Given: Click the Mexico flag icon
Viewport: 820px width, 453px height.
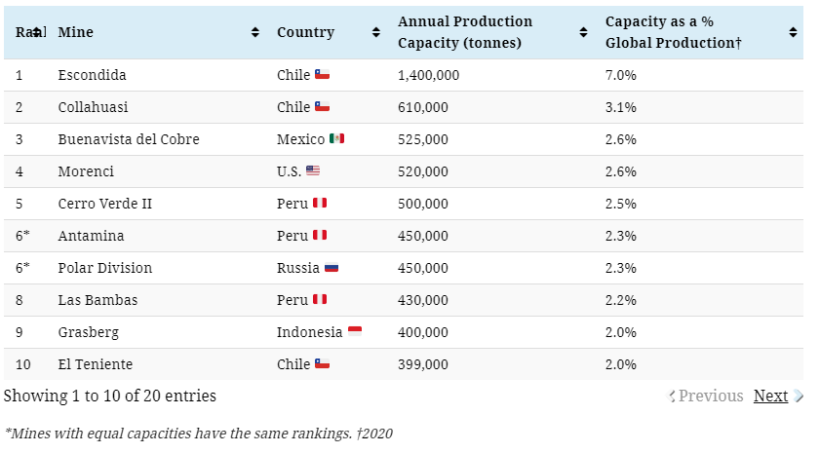Looking at the screenshot, I should click(x=336, y=139).
